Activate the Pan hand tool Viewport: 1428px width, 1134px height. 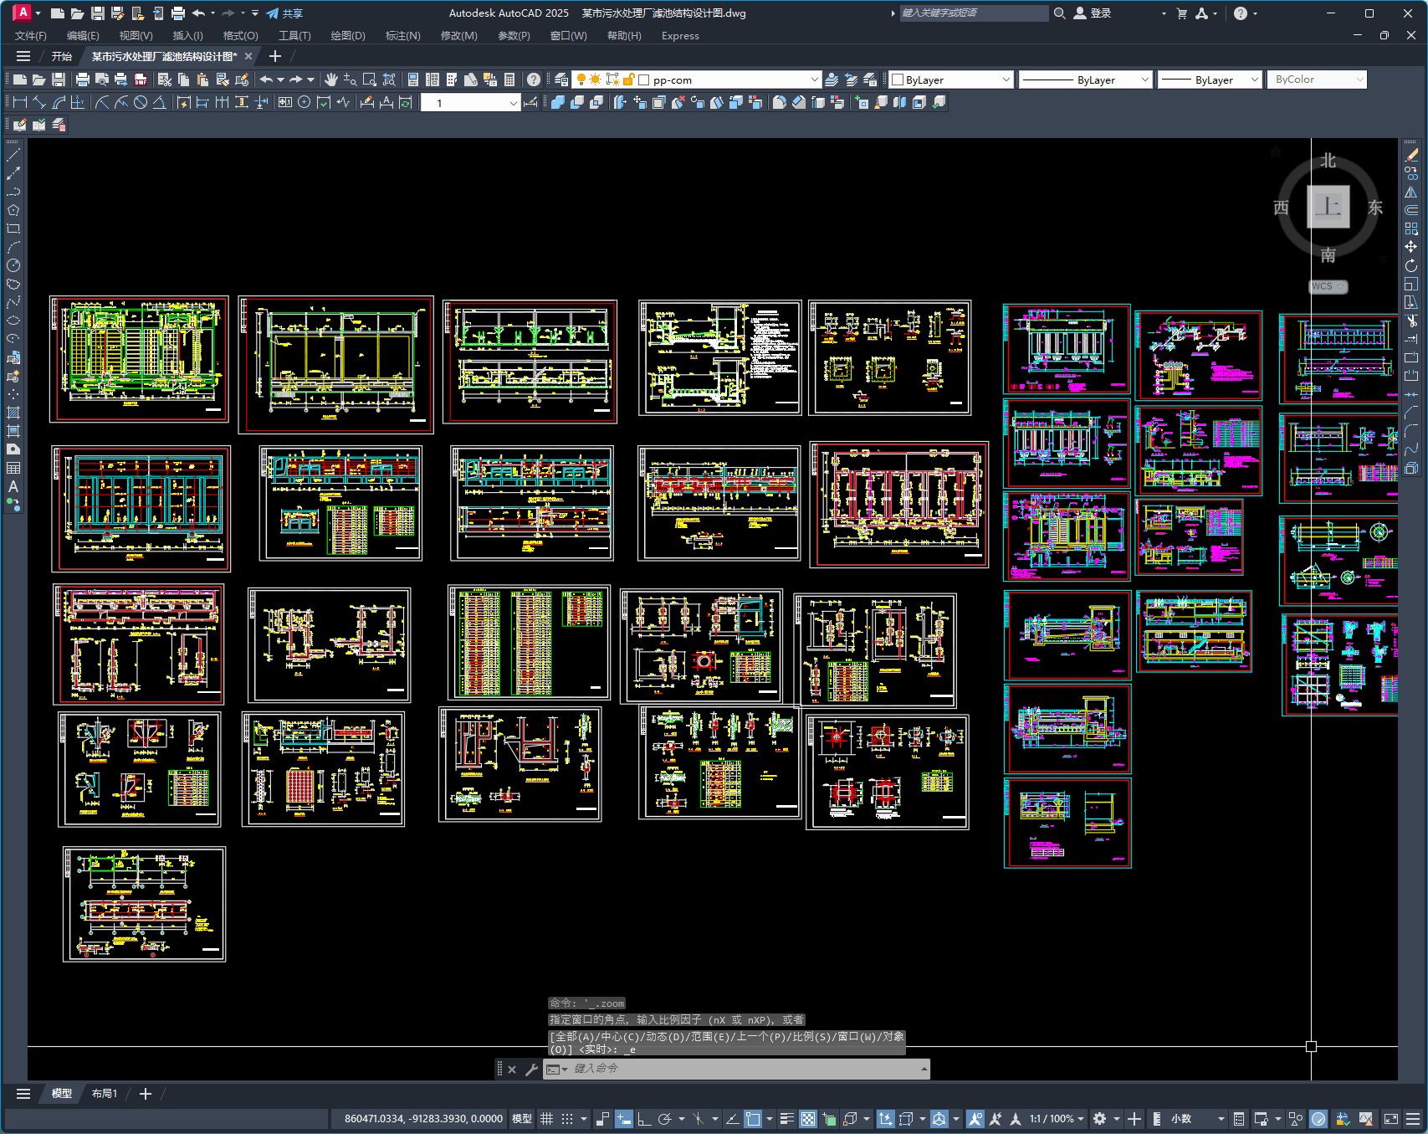tap(330, 80)
